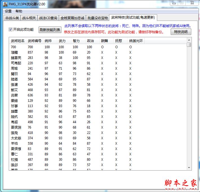Sort by 智力 column header
Screen dimensions: 200x192
[78, 41]
